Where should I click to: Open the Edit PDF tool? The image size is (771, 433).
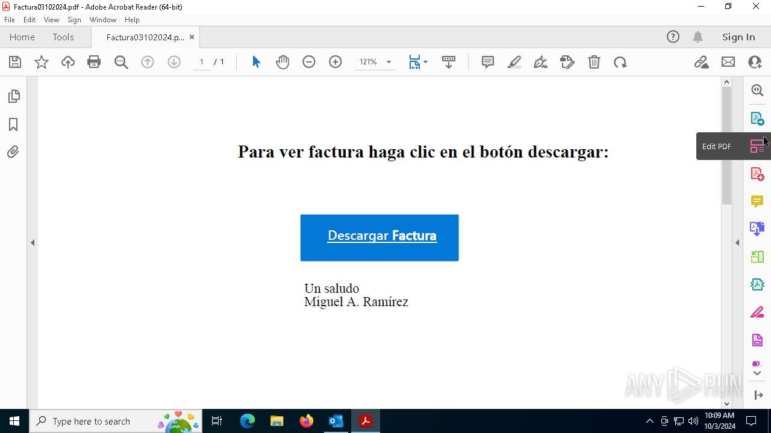click(x=757, y=146)
